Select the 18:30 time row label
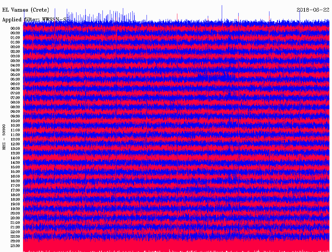This screenshot has height=252, width=332. 15,199
